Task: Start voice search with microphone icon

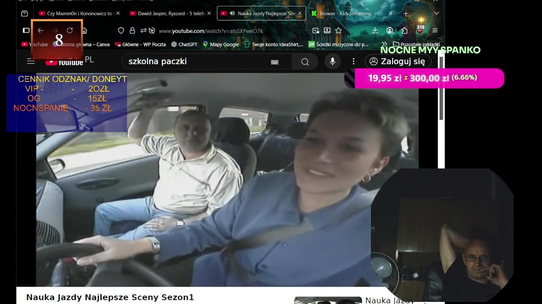Action: tap(333, 62)
